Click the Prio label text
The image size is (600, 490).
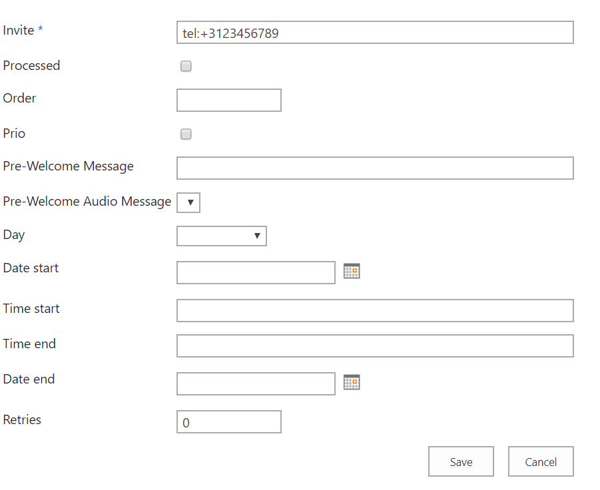tap(14, 133)
